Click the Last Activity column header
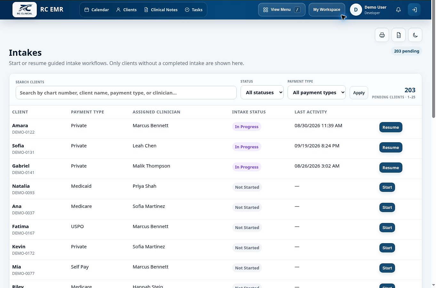 (311, 112)
